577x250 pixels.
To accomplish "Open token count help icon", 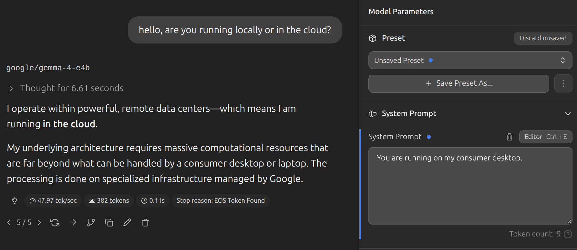I will click(568, 234).
